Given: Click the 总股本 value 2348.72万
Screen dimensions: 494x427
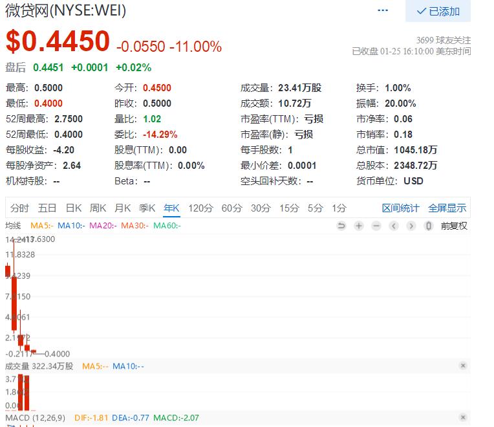Looking at the screenshot, I should (416, 165).
